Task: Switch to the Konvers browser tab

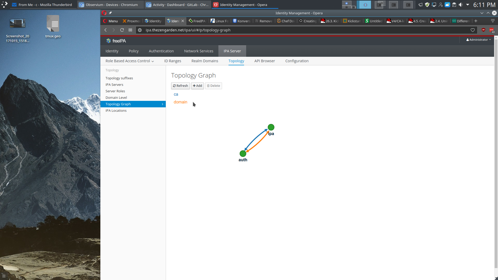Action: 241,21
